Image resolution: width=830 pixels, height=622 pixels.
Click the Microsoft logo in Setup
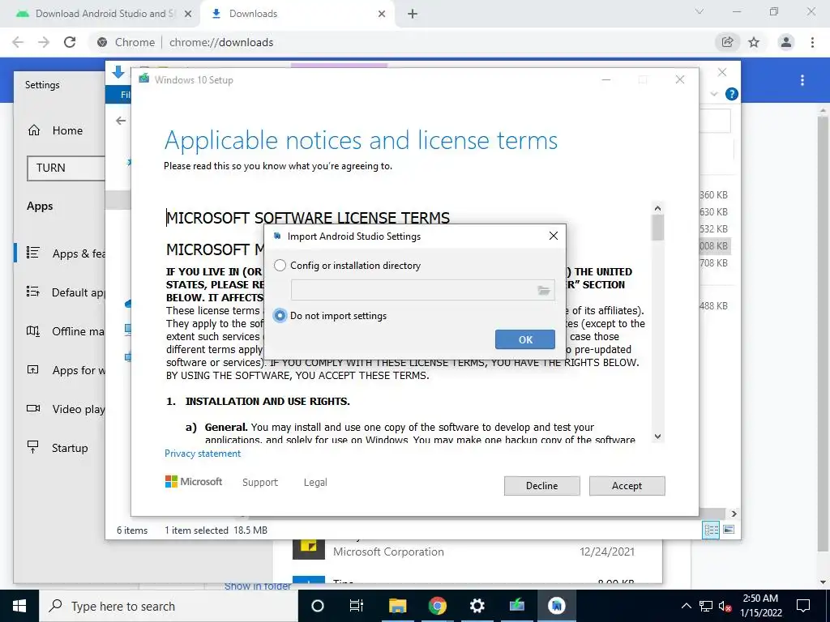coord(194,482)
